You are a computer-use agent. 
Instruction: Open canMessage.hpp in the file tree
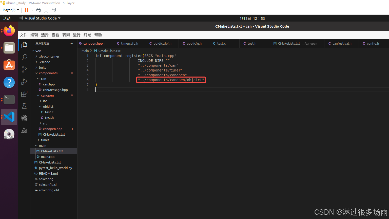coord(54,90)
